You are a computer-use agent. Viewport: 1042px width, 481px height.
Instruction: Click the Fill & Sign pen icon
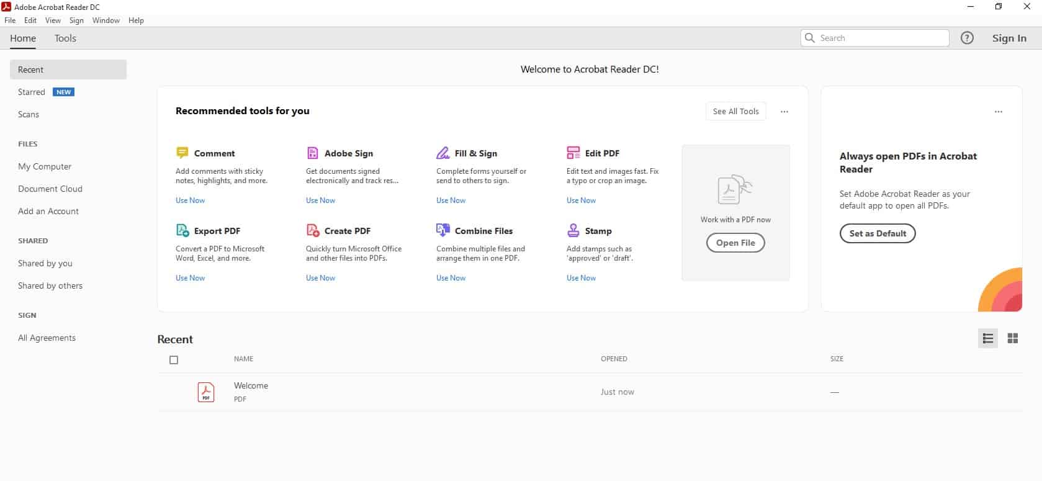(442, 153)
